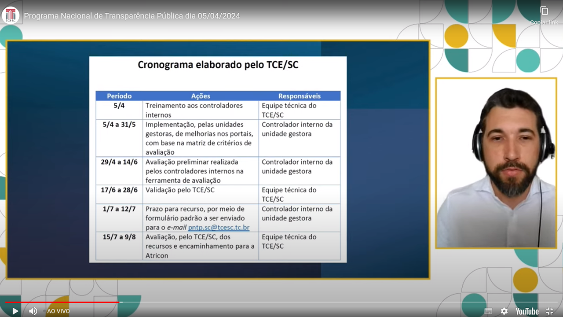Viewport: 563px width, 317px height.
Task: Mute the video volume
Action: point(33,311)
